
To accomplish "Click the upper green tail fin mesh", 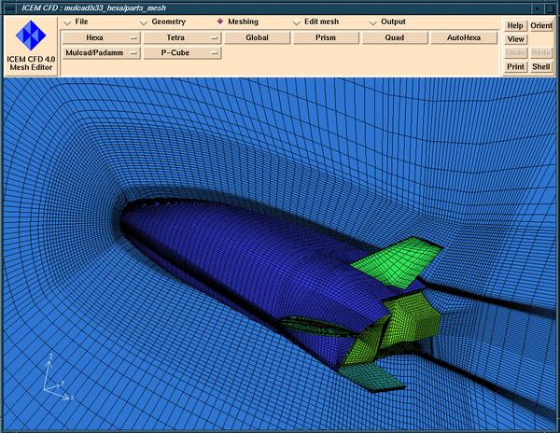I will coord(399,261).
